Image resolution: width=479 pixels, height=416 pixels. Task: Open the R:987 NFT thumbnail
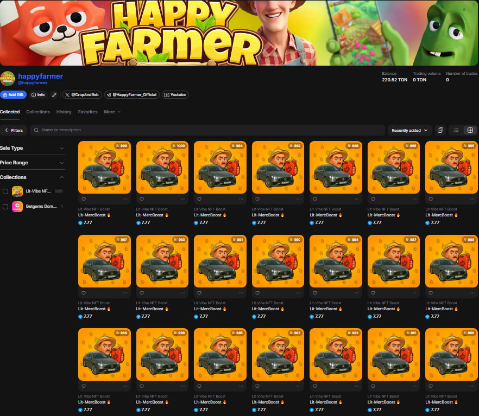tap(393, 261)
